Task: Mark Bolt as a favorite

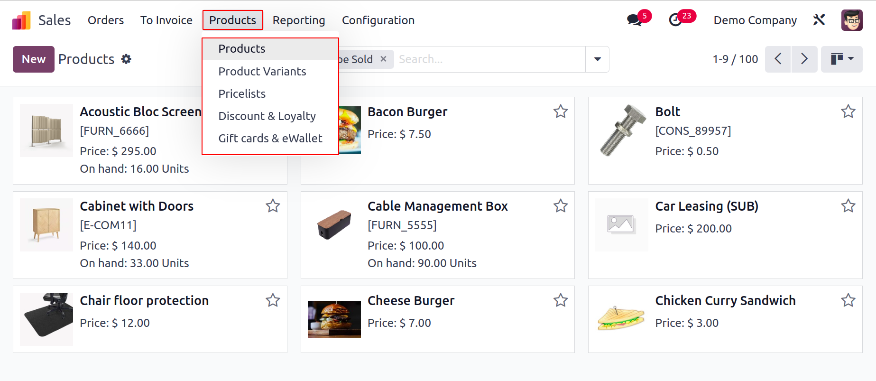Action: (x=848, y=112)
